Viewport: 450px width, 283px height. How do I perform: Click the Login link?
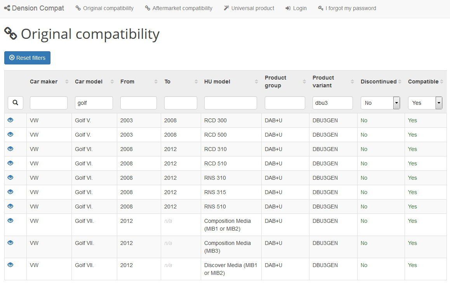[296, 8]
